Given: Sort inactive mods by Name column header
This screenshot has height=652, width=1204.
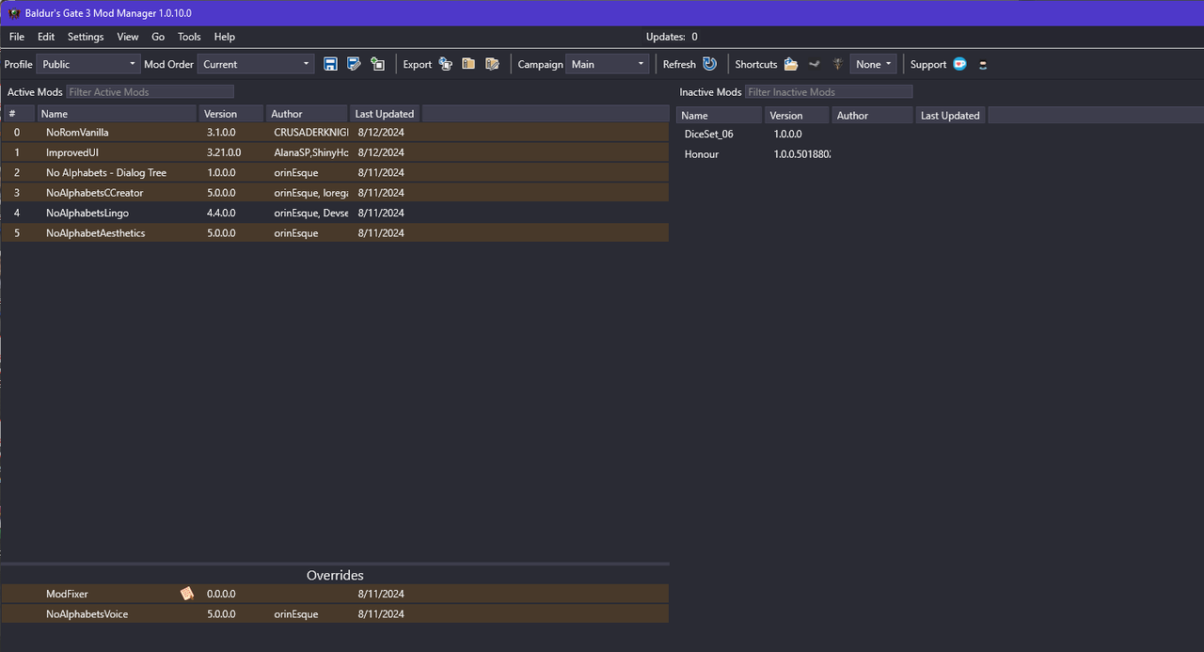Looking at the screenshot, I should (x=720, y=116).
